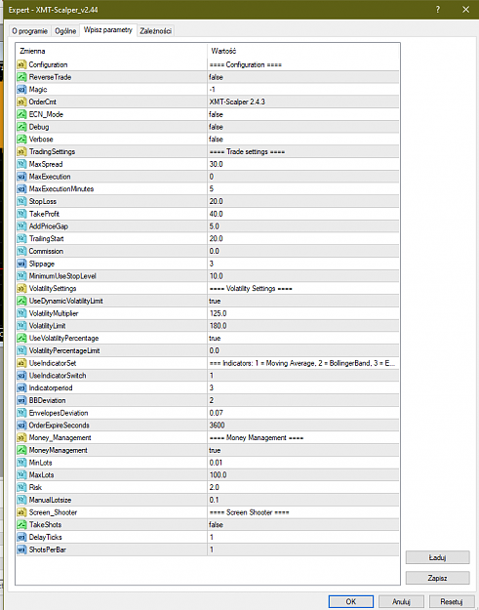Click the MoneyManagement boolean icon
The width and height of the screenshot is (479, 610).
pos(21,450)
